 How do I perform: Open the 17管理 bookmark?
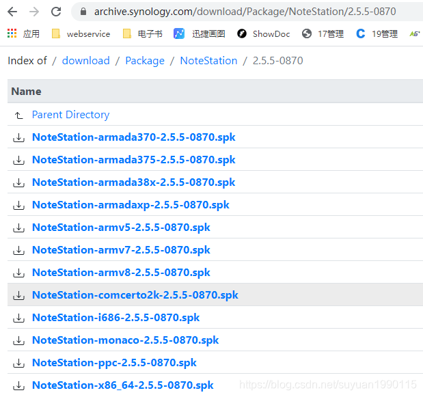(323, 33)
